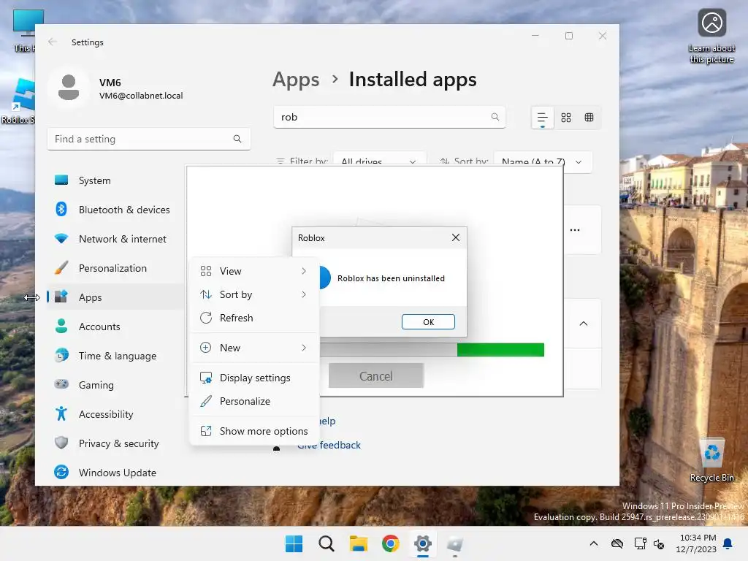Open Sort by Name dropdown
The image size is (748, 561).
point(543,161)
